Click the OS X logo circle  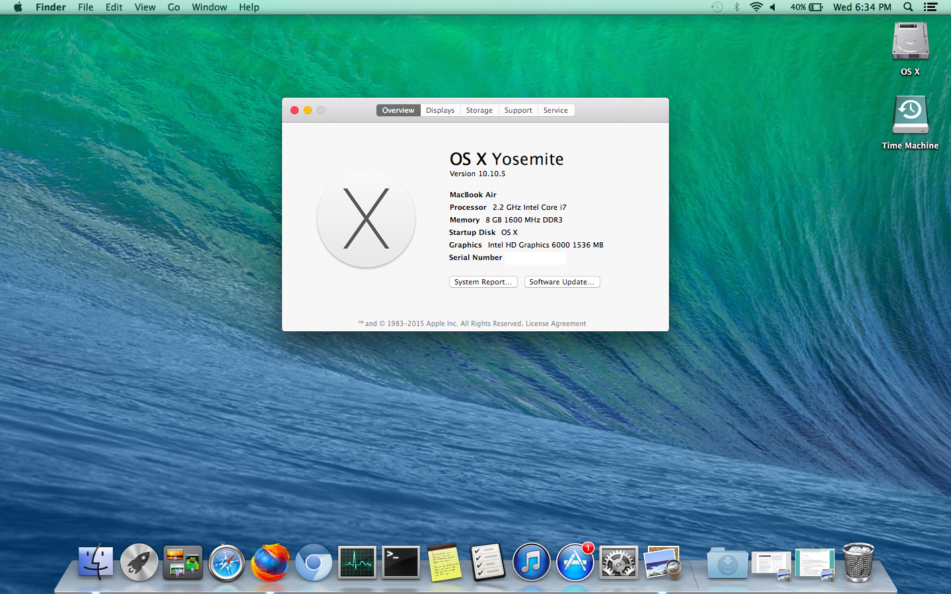pos(367,218)
